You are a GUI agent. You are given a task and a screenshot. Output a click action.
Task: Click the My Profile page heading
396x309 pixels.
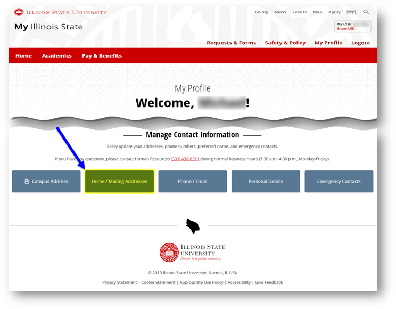pos(193,88)
